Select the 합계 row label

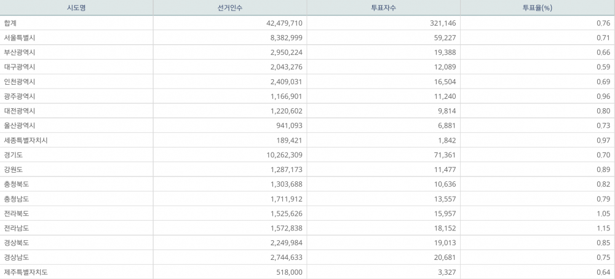pos(10,23)
